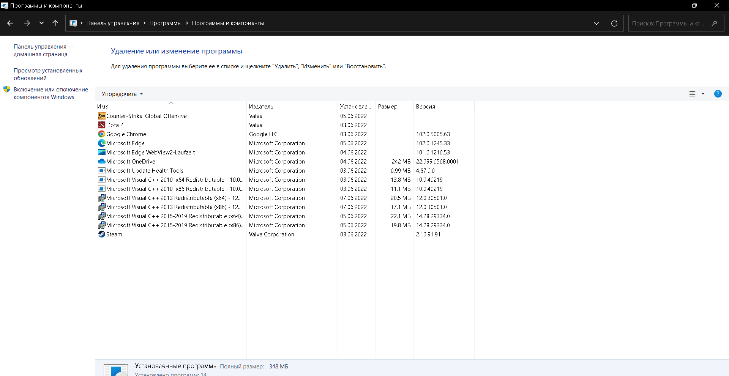Viewport: 729px width, 376px height.
Task: Select Google Chrome program name
Action: click(126, 134)
